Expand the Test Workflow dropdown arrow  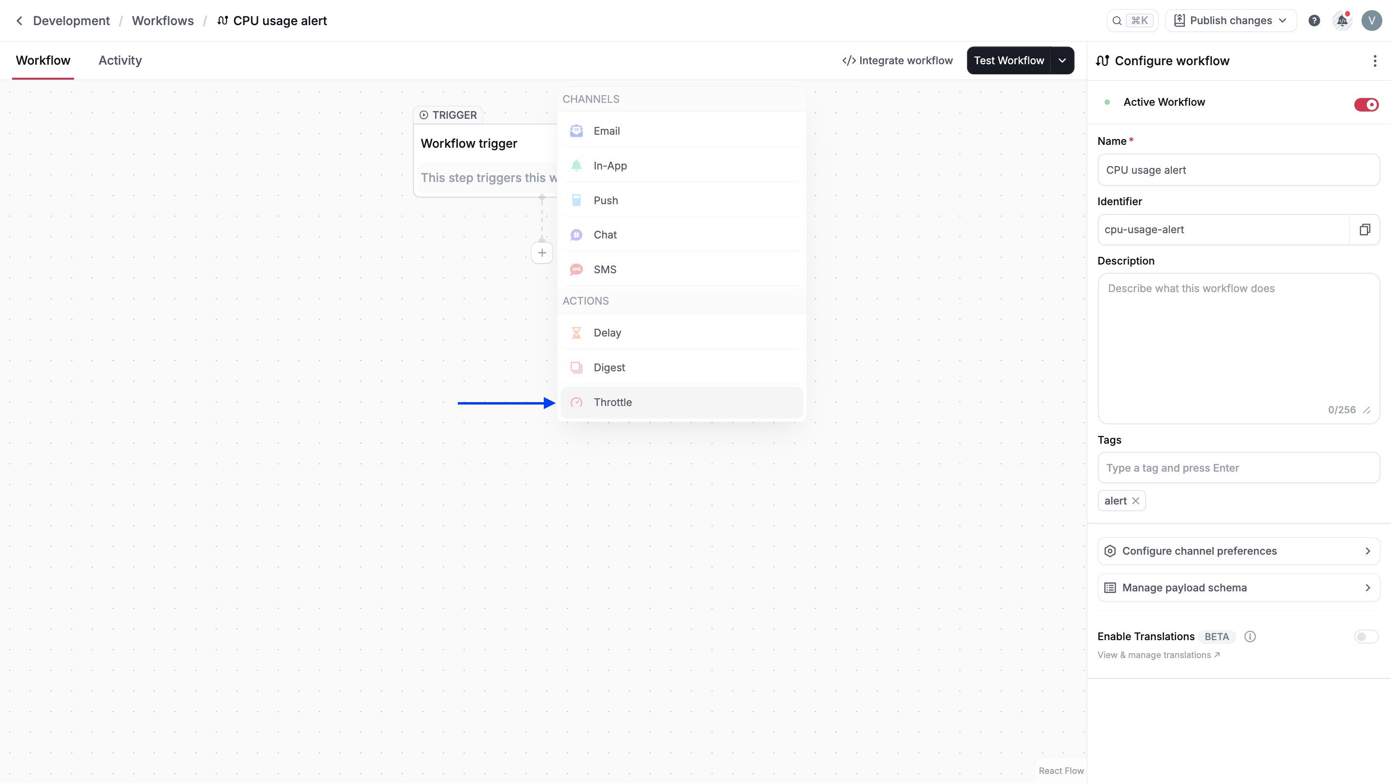1062,60
